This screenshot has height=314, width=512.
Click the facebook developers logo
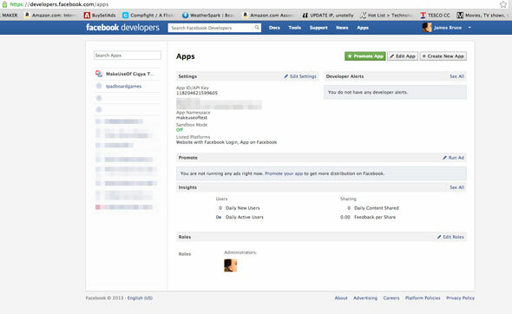[x=122, y=28]
